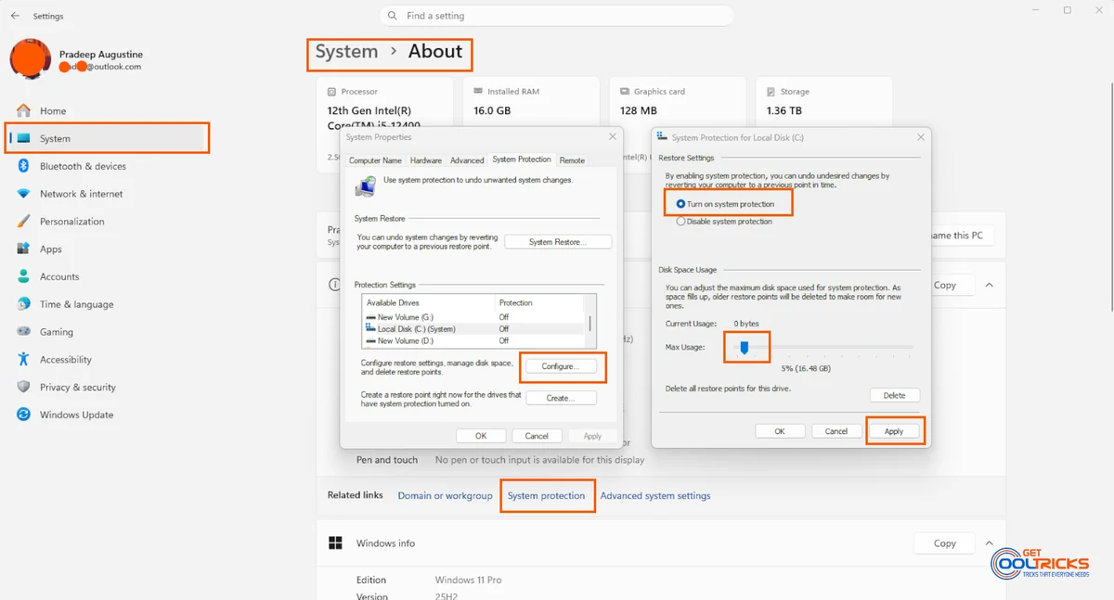This screenshot has height=600, width=1114.
Task: Click the Installed RAM card icon
Action: (x=478, y=92)
